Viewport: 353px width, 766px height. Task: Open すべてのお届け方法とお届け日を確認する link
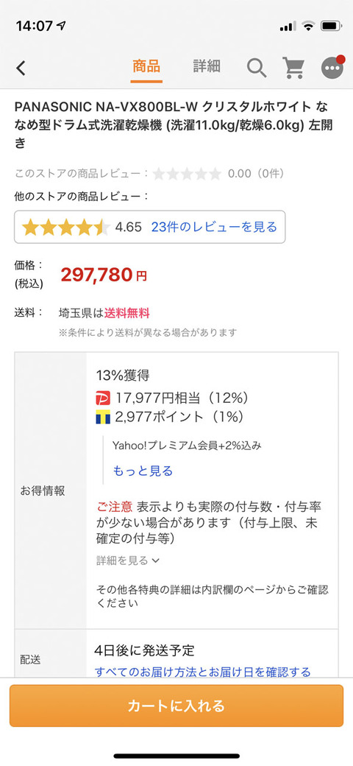click(x=203, y=672)
